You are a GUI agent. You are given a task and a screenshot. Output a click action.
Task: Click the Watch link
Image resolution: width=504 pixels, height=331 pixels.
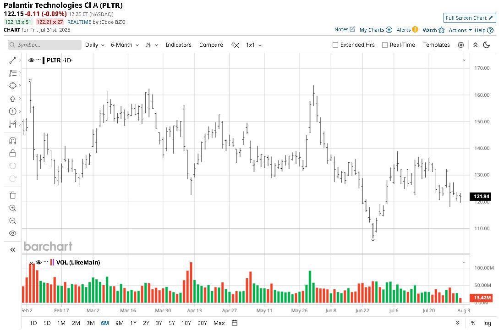click(430, 30)
